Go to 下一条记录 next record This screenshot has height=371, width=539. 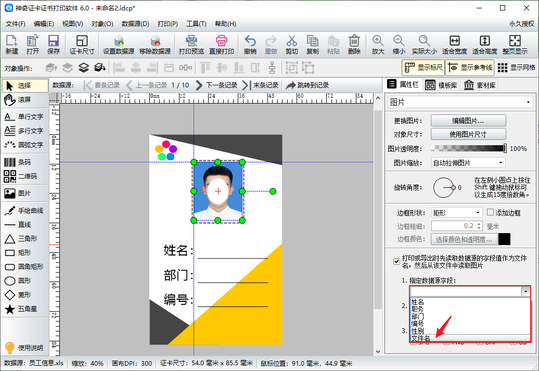pos(216,85)
